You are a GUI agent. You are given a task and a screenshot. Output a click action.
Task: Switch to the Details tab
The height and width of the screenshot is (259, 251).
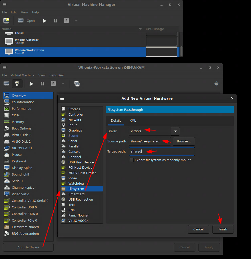pos(116,121)
